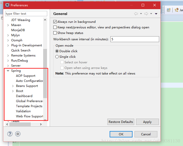Open Template Projects preferences
The height and width of the screenshot is (146, 183).
(29, 106)
